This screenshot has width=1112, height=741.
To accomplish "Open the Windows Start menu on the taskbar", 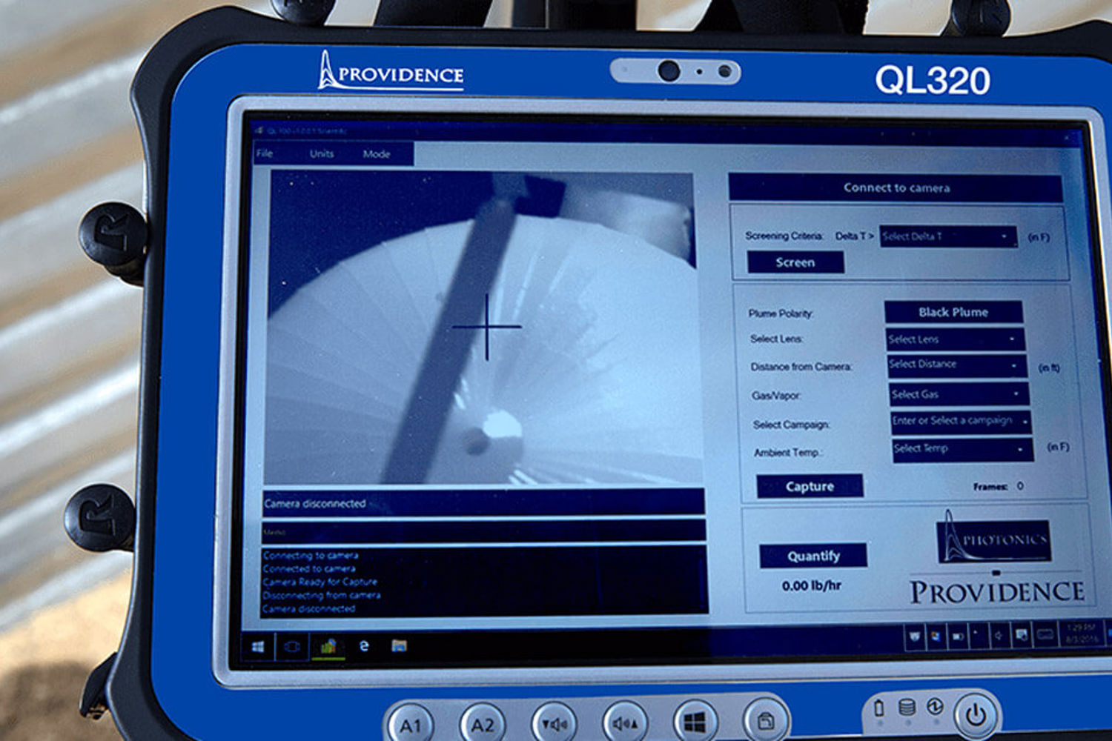I will [258, 647].
